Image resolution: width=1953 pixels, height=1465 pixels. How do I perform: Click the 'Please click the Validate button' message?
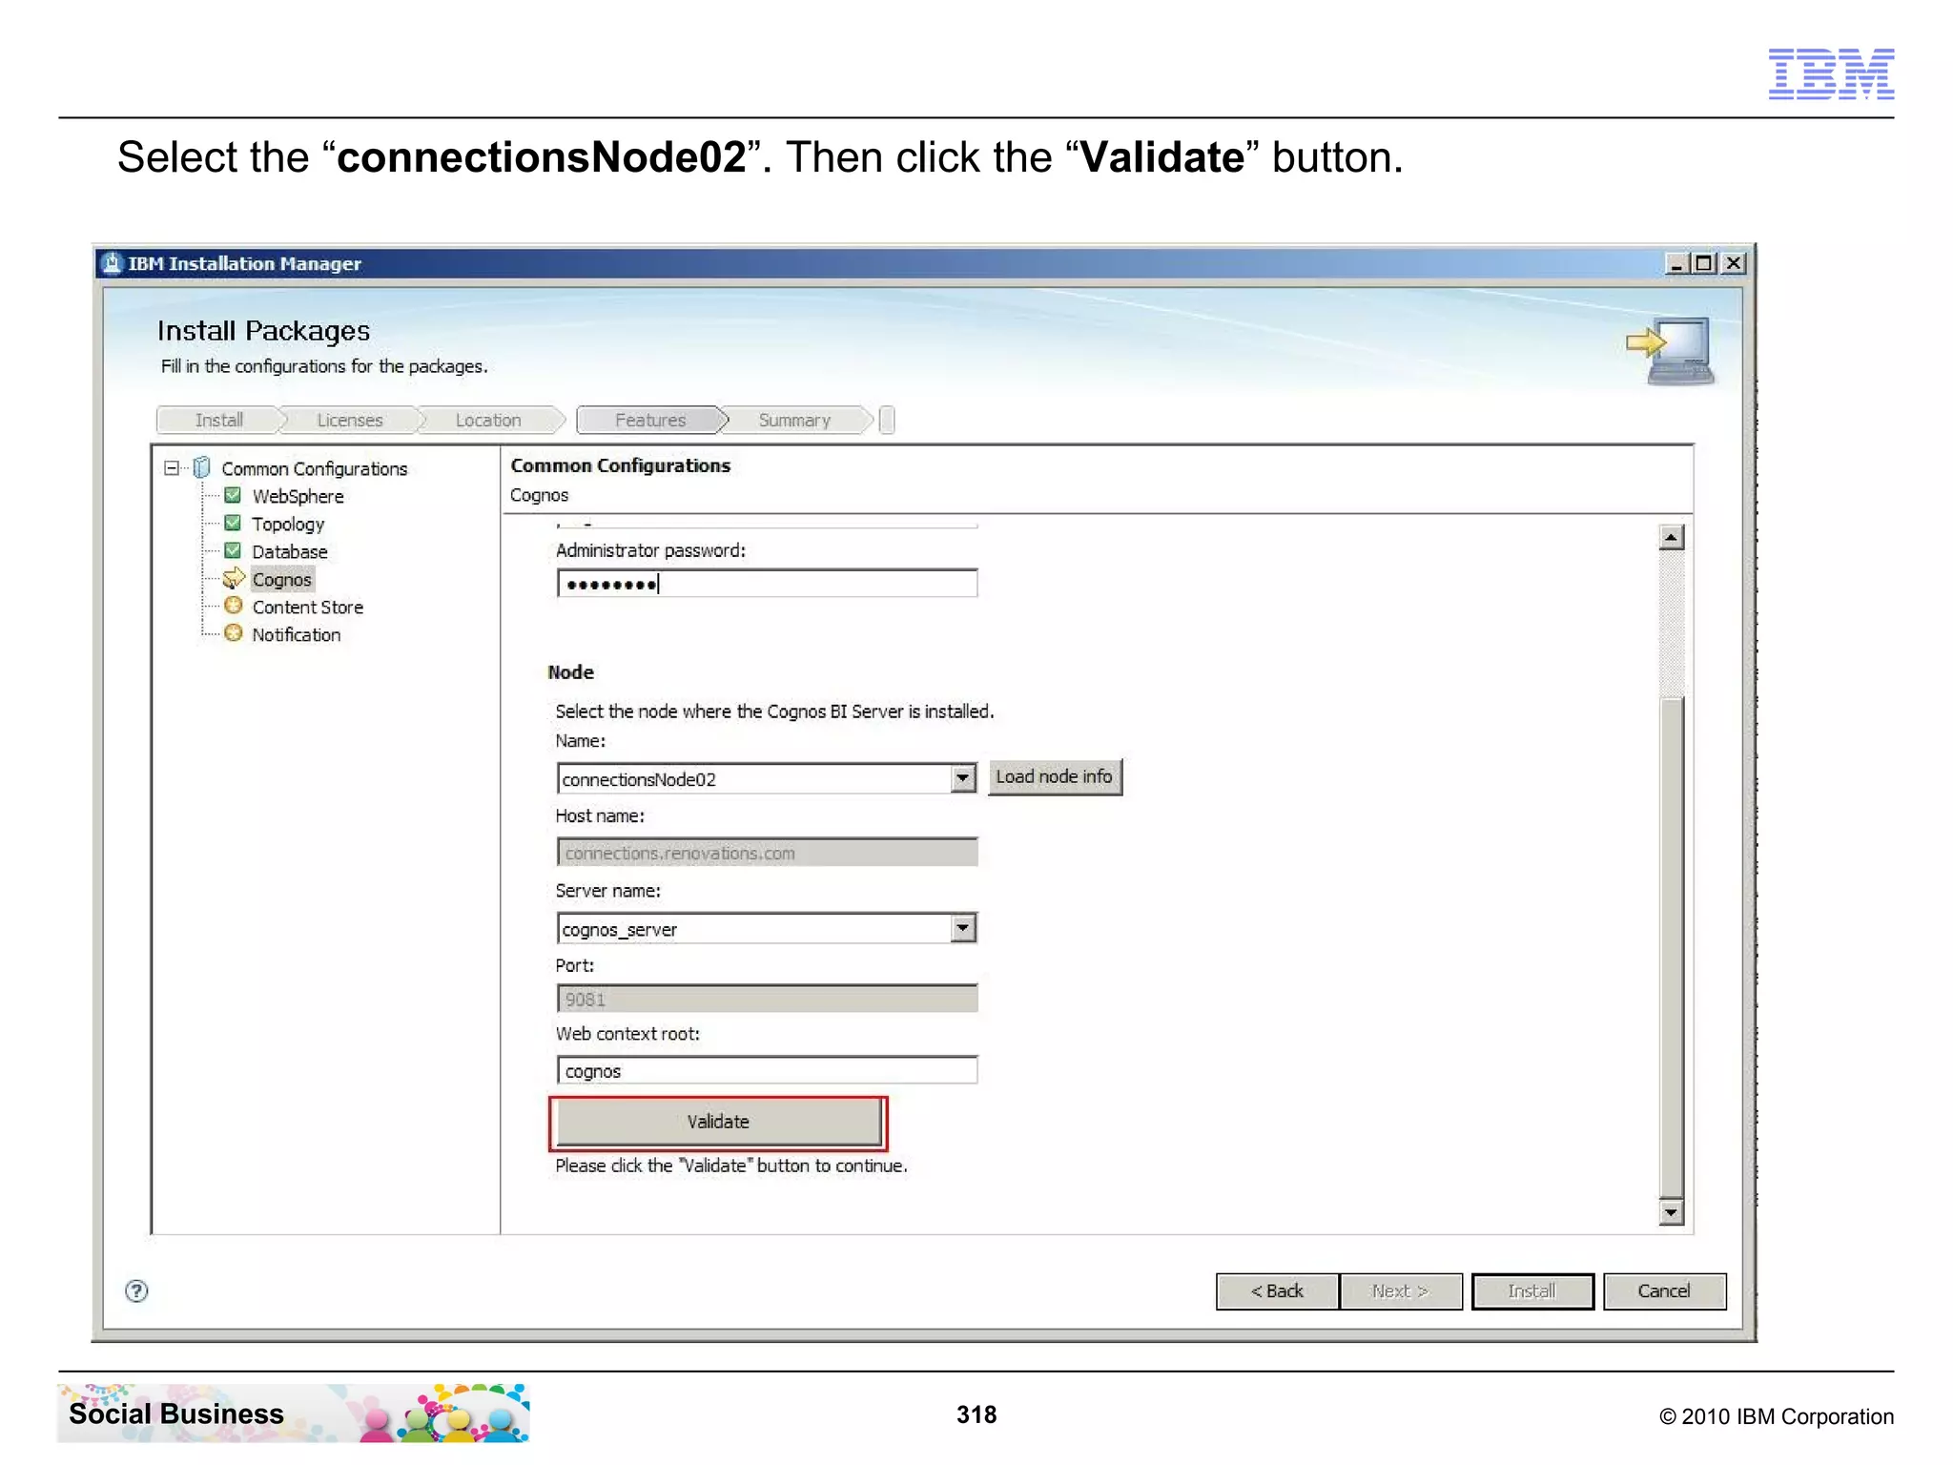731,1166
